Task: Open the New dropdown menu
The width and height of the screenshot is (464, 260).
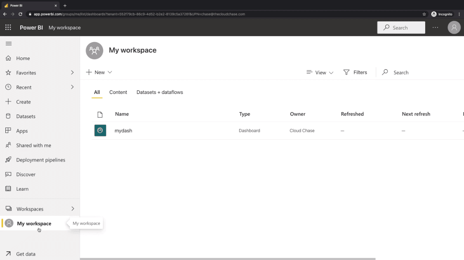Action: tap(99, 72)
